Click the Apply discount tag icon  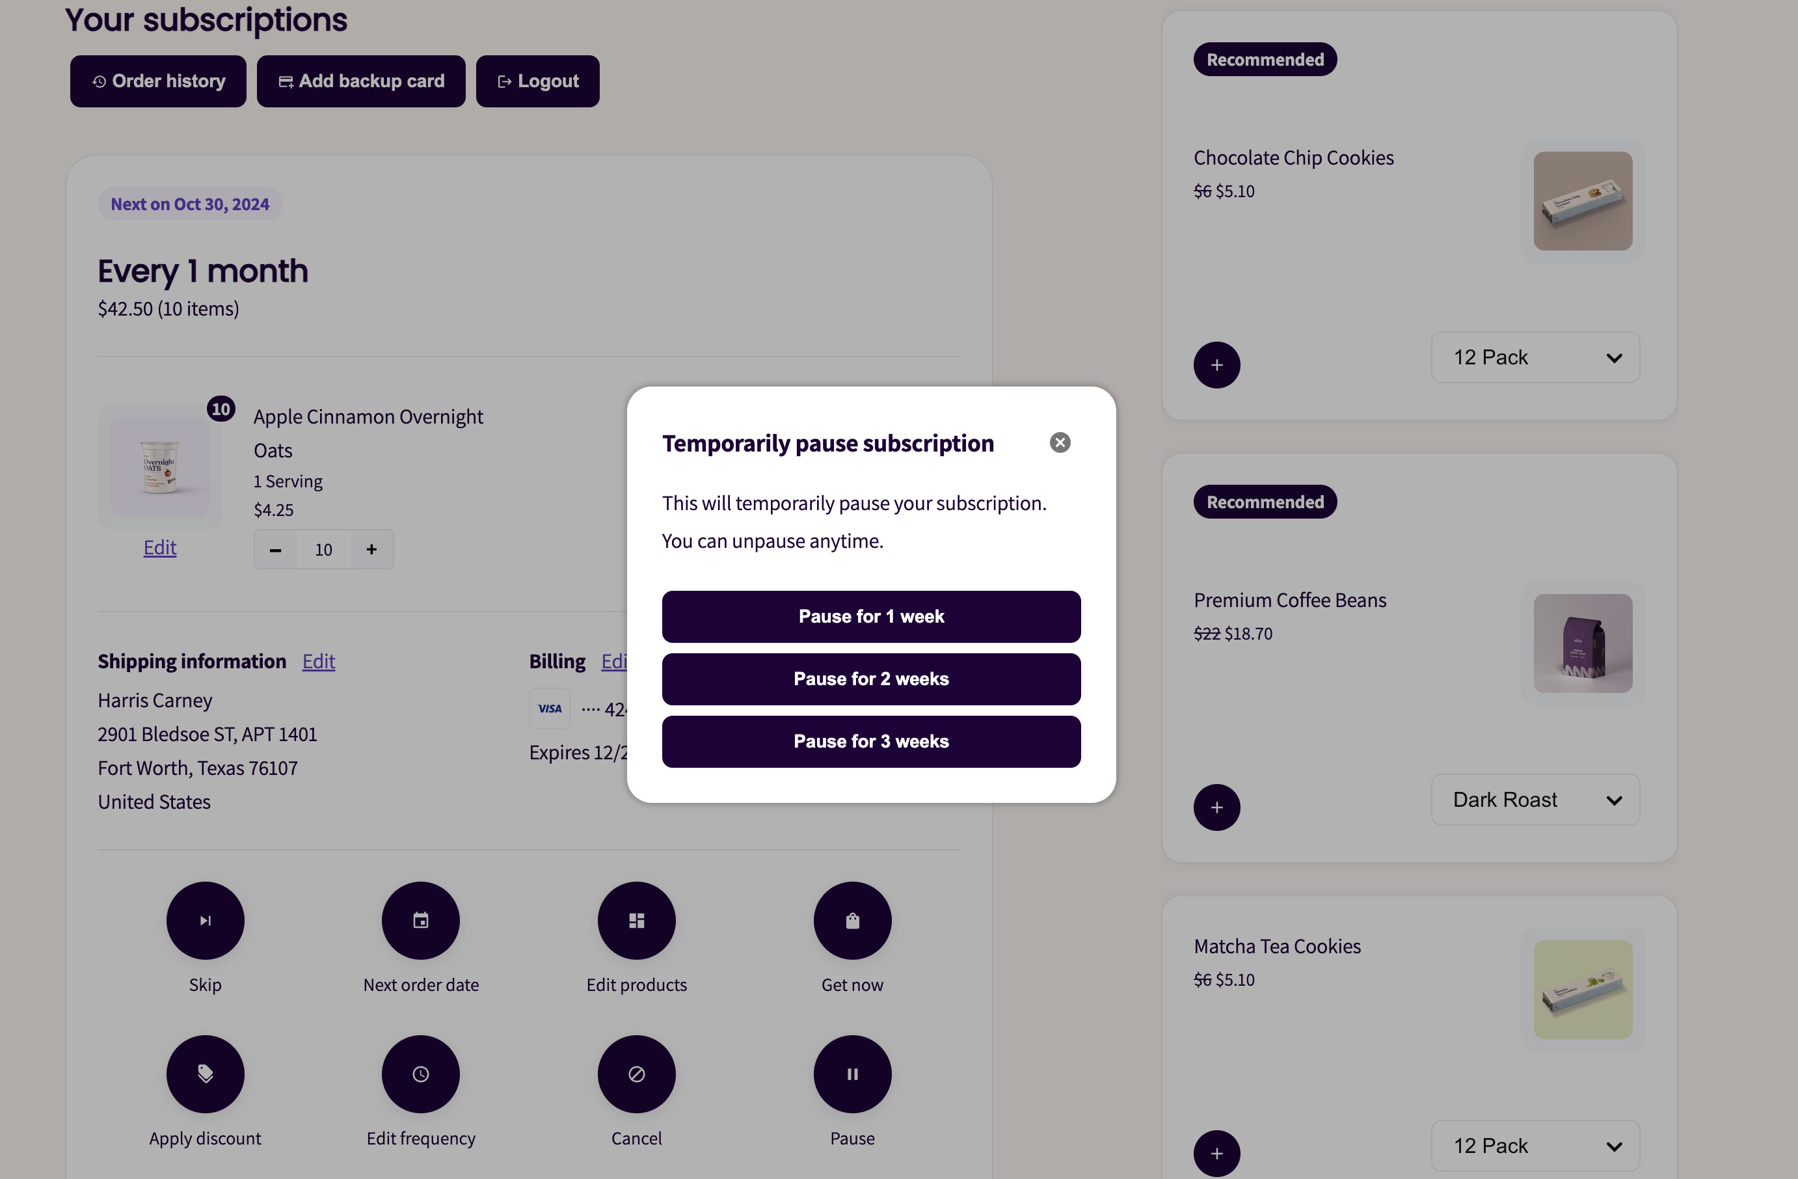click(206, 1074)
